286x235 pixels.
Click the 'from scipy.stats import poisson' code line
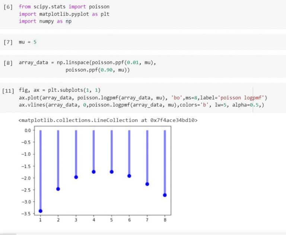(x=64, y=7)
